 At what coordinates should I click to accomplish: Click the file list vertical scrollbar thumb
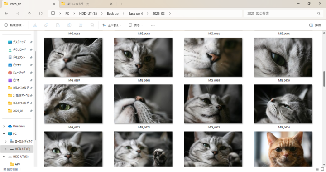click(x=324, y=79)
